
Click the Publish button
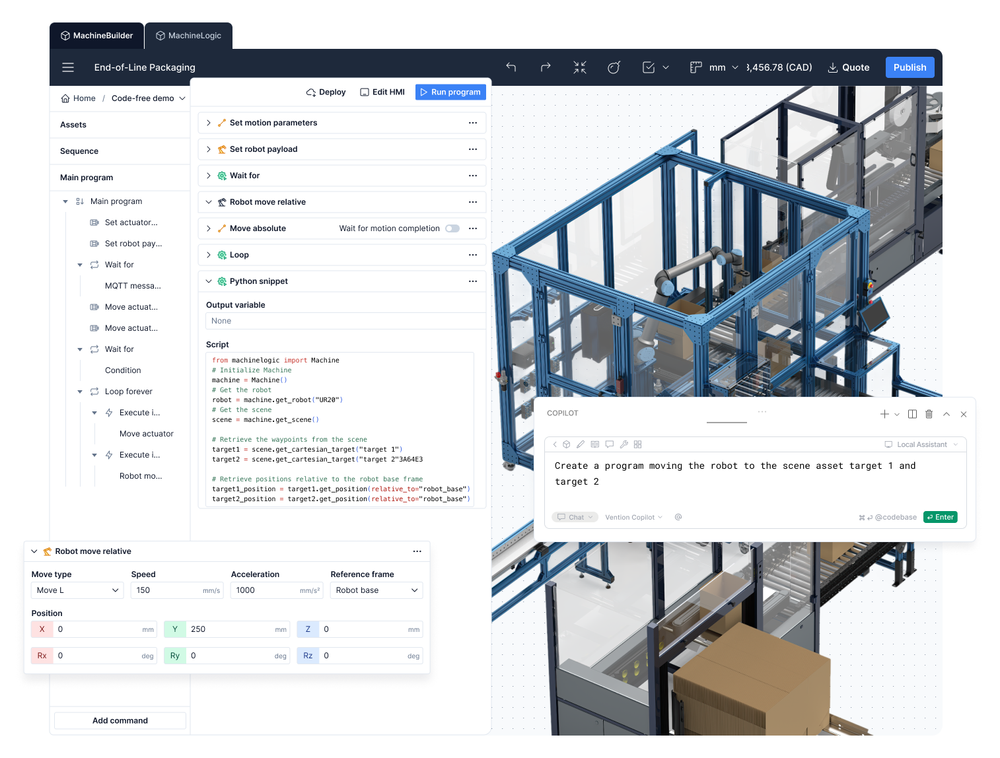[910, 67]
